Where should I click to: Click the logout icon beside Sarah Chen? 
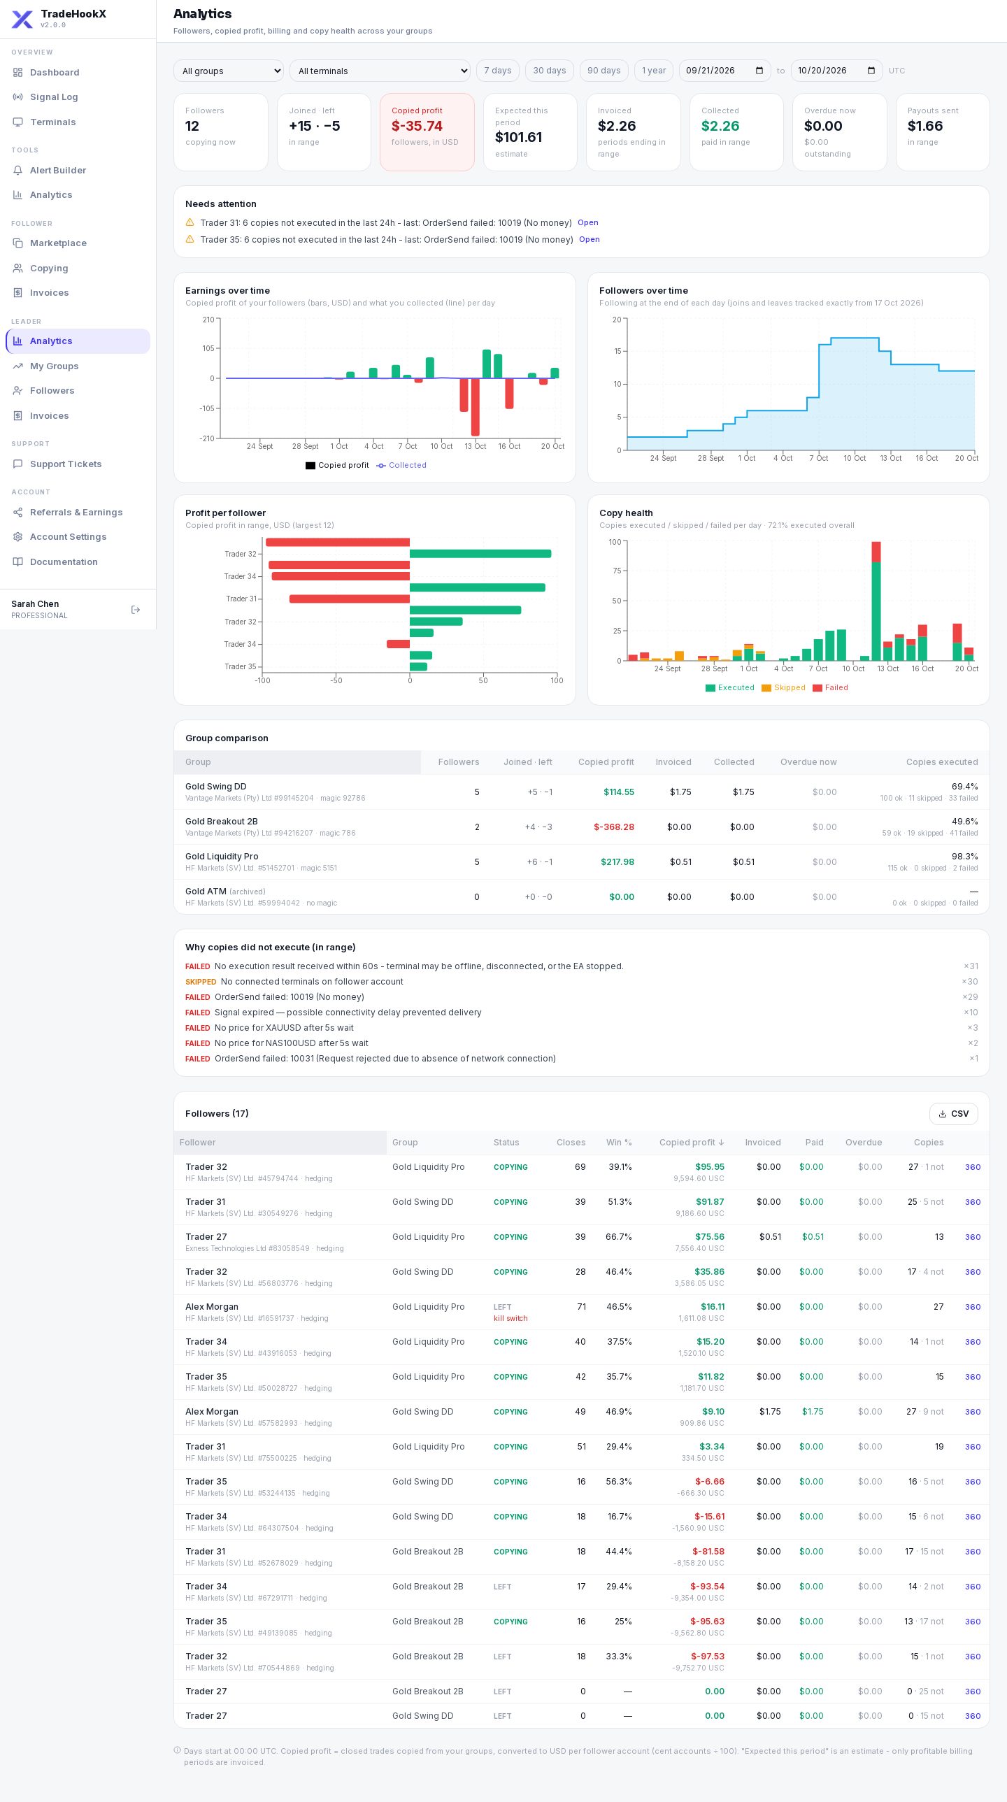[136, 610]
